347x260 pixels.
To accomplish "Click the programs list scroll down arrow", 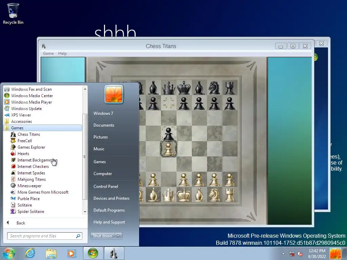I will click(x=85, y=212).
